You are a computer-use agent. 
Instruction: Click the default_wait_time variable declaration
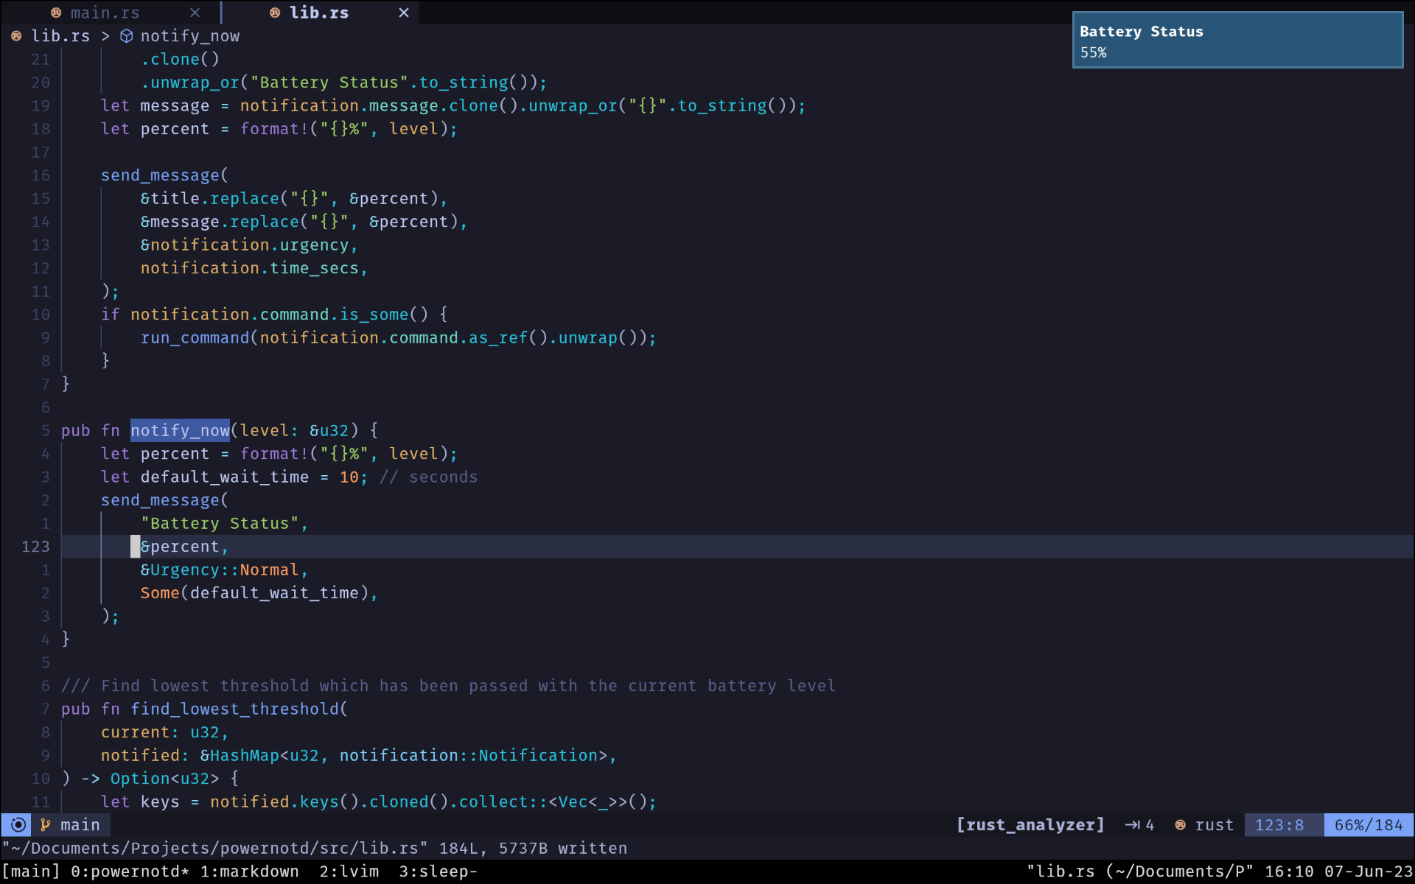coord(224,477)
